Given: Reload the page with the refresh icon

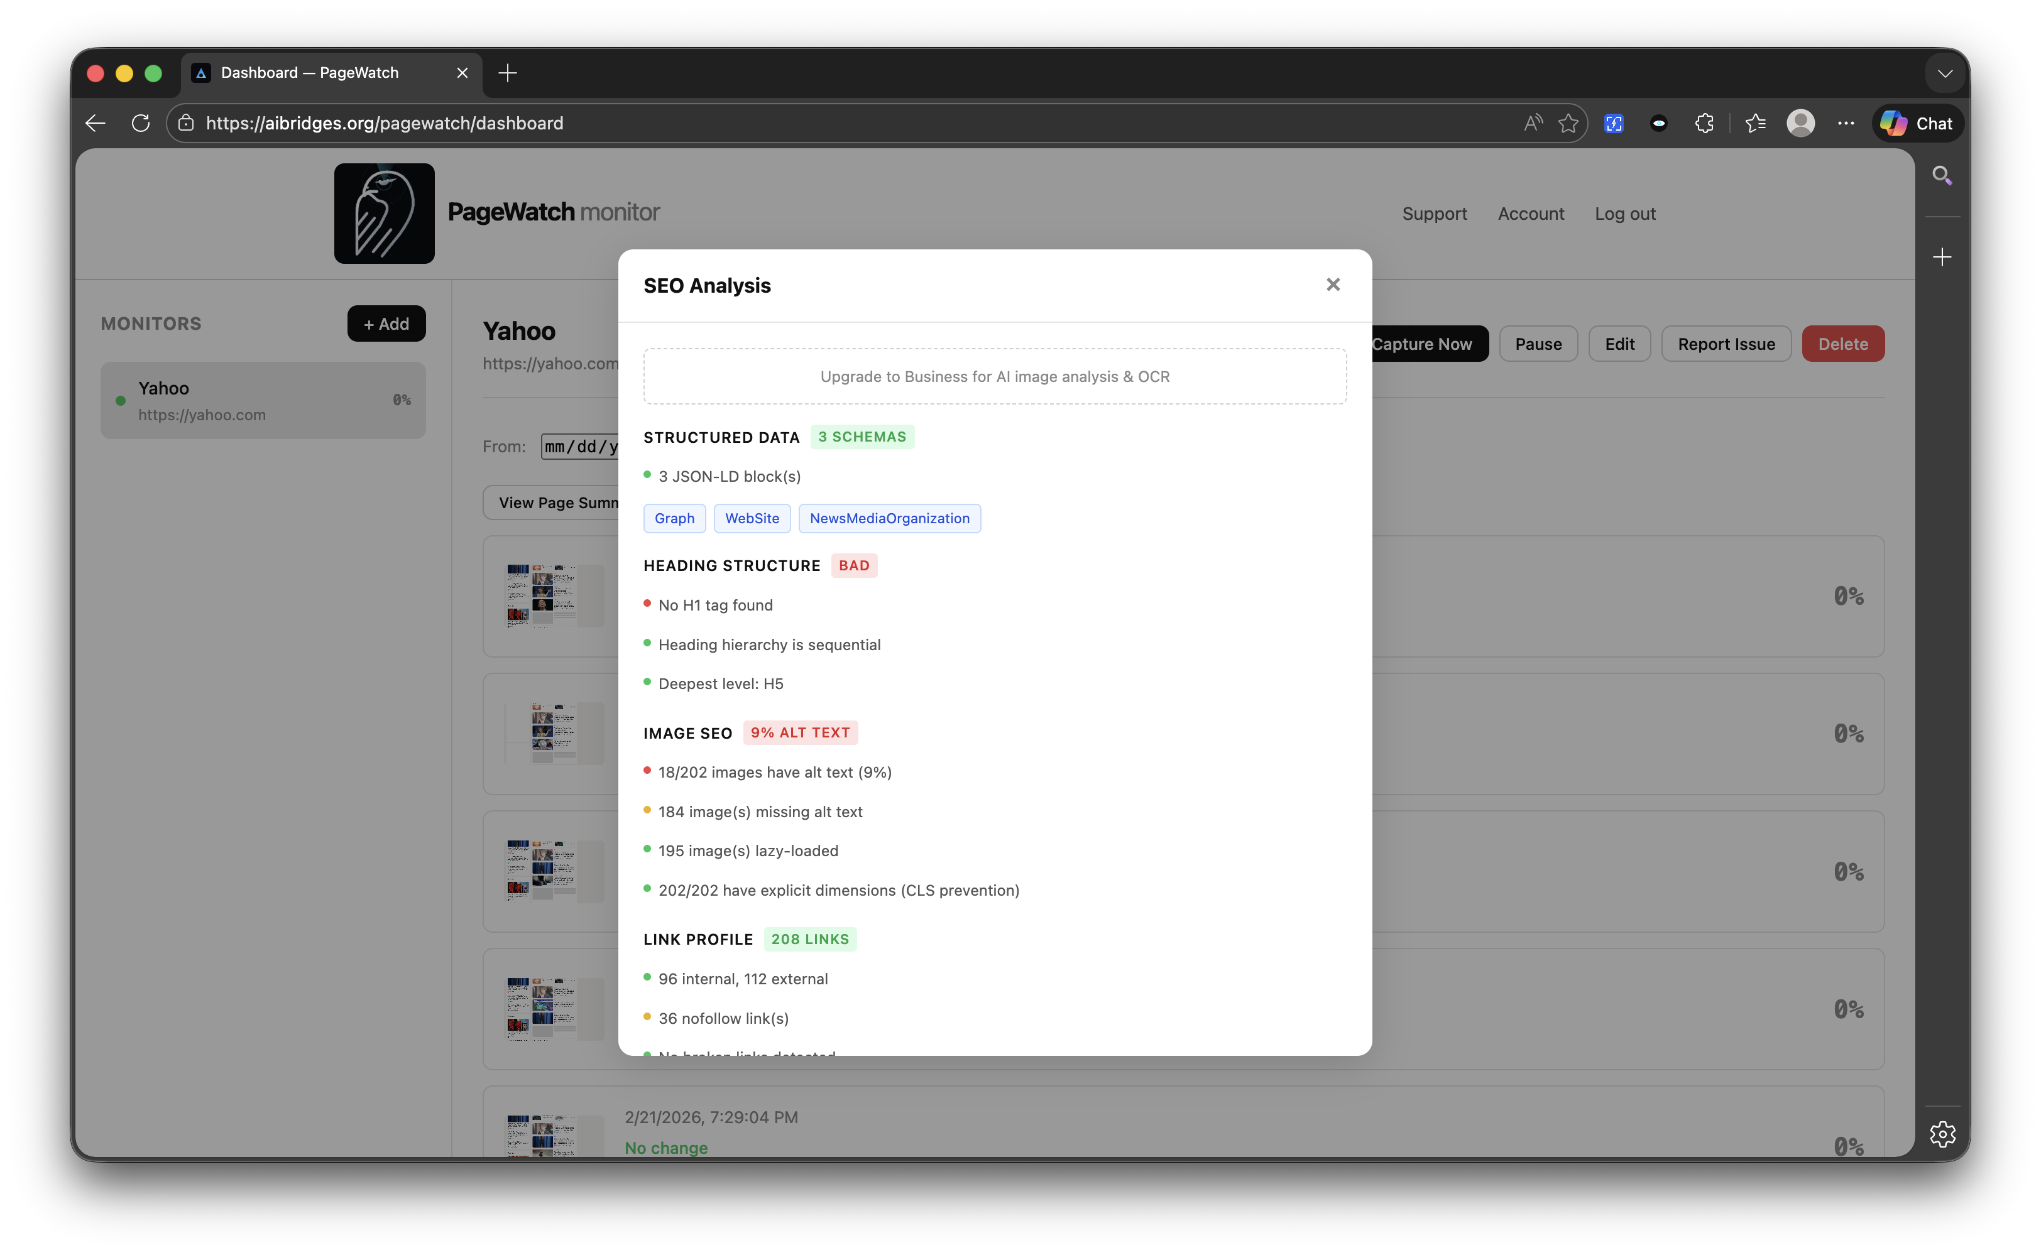Looking at the screenshot, I should 140,123.
